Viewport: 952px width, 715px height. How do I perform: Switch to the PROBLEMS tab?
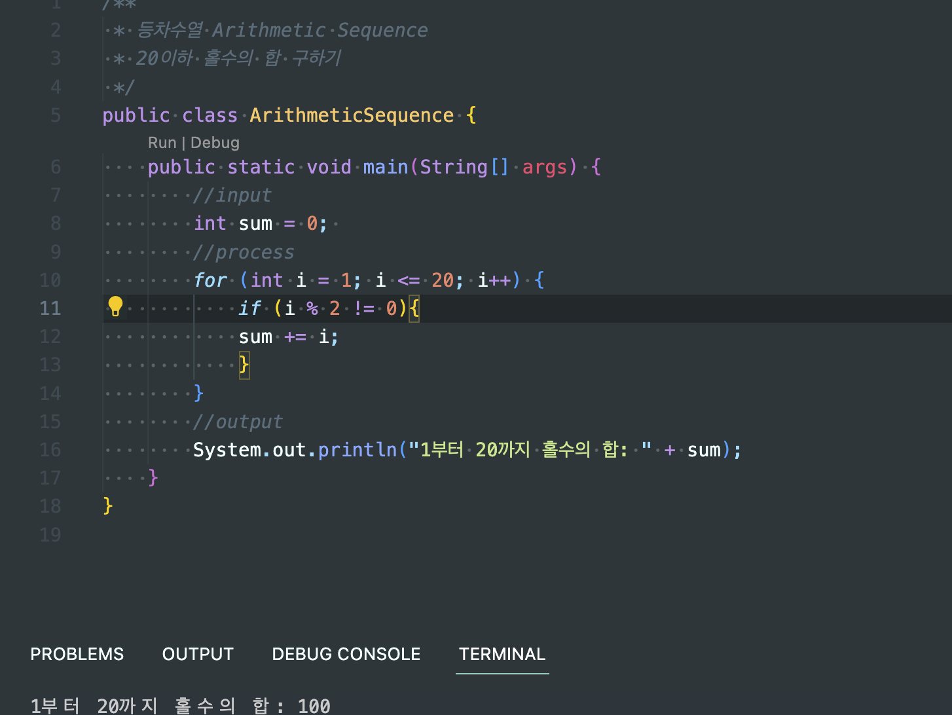(x=77, y=654)
